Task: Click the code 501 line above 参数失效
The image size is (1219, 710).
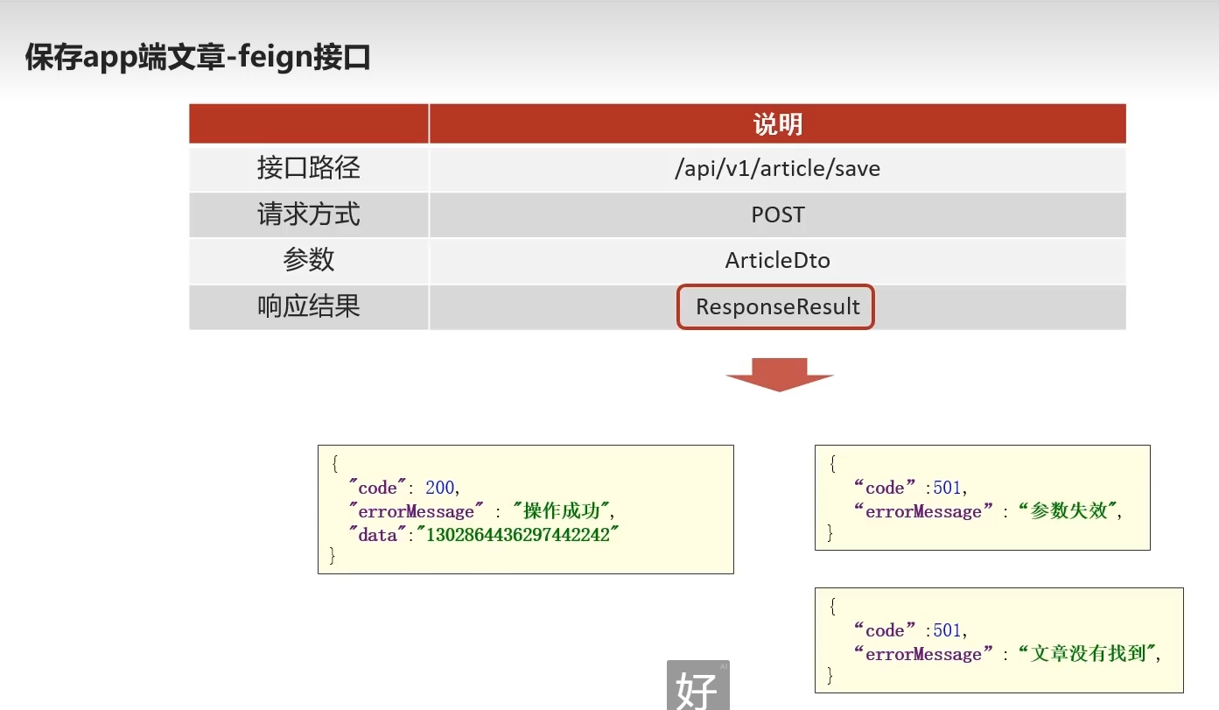Action: point(911,488)
